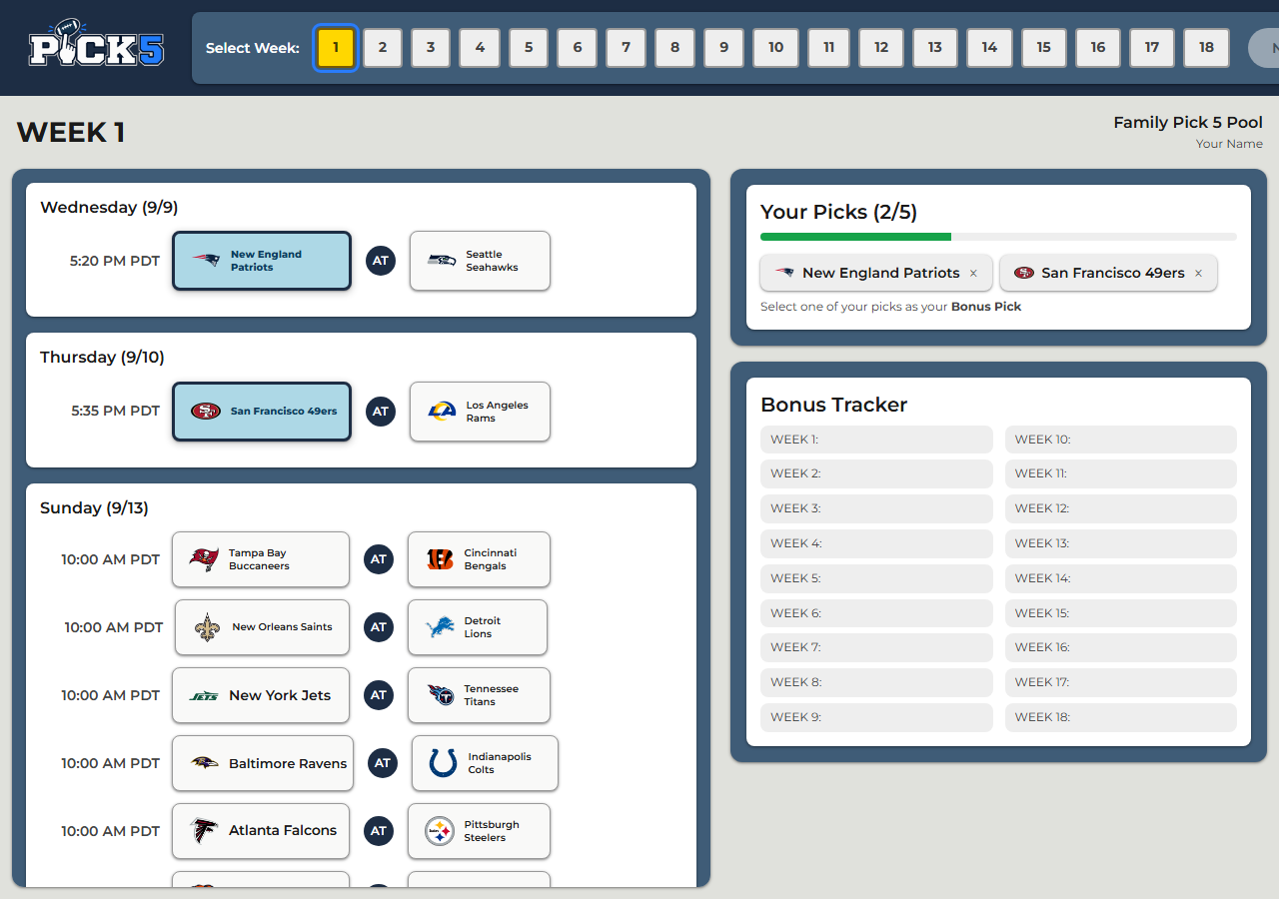
Task: Open week 18 picks
Action: pos(1206,48)
